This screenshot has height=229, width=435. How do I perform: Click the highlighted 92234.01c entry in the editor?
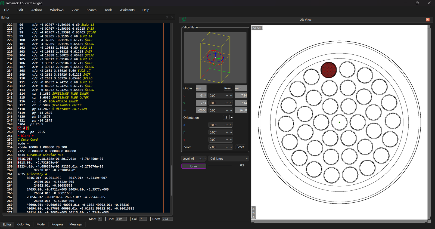click(x=26, y=166)
